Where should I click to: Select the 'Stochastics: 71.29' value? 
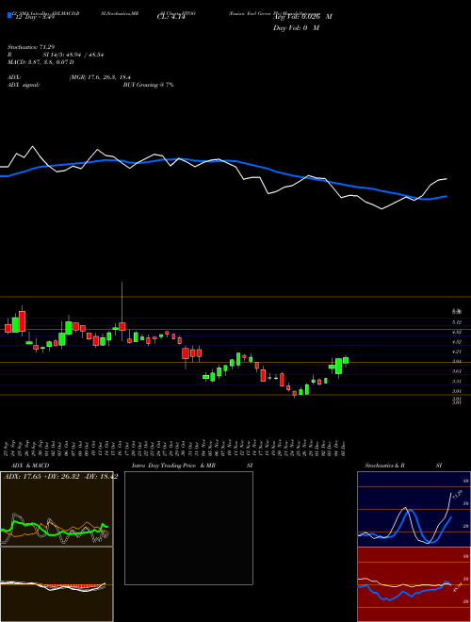click(x=33, y=47)
